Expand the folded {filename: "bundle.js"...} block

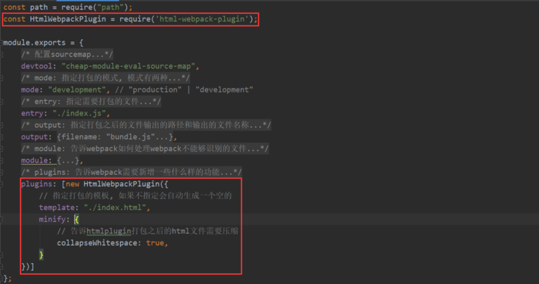[x=115, y=137]
